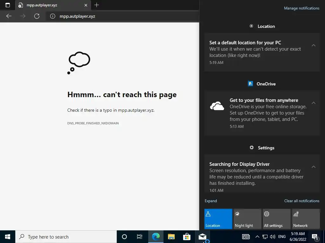Click the Settings group header

262,148
